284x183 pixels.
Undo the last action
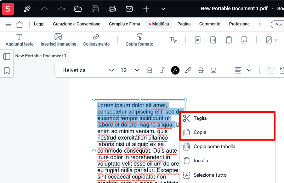pyautogui.click(x=44, y=9)
